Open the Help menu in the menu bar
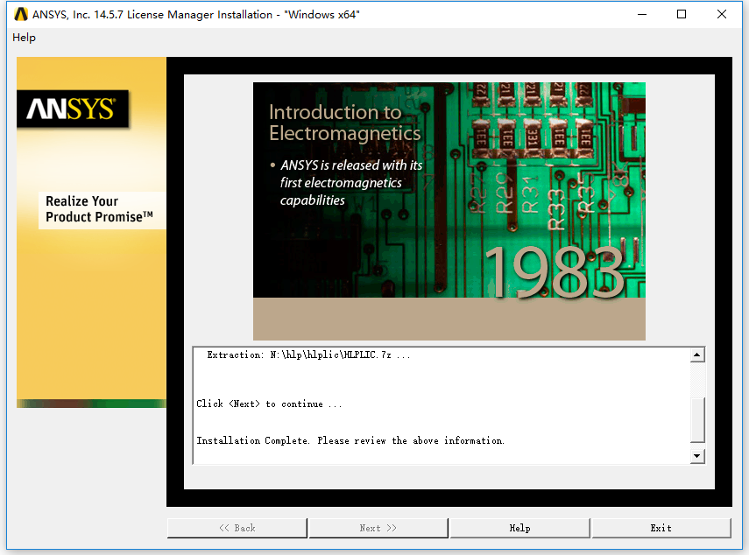 click(x=24, y=38)
